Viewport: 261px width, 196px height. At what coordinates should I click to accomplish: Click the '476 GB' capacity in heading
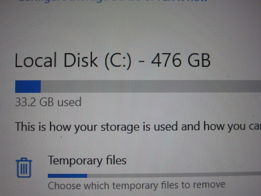coord(181,62)
